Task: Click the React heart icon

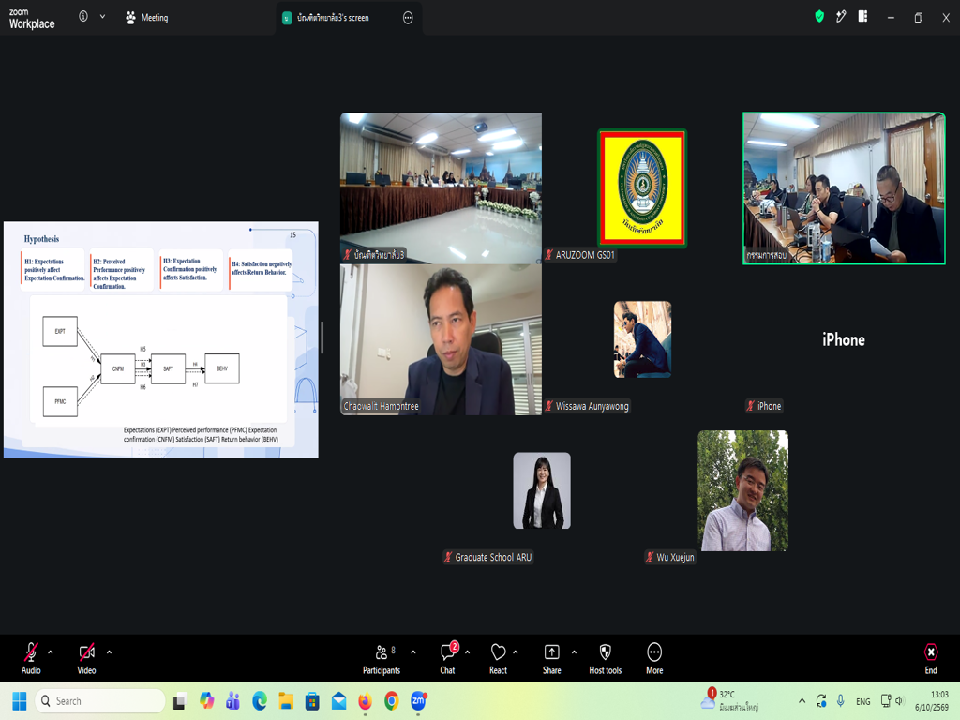Action: click(x=498, y=652)
